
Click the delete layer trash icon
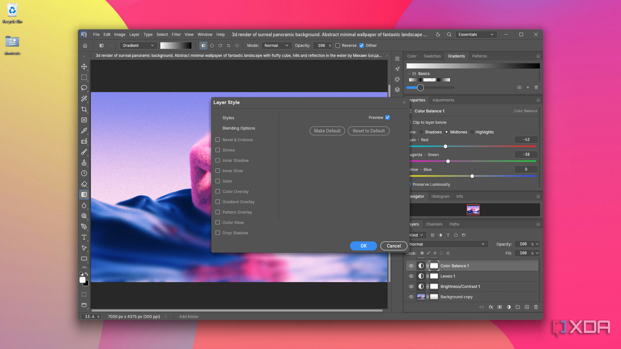(x=536, y=307)
